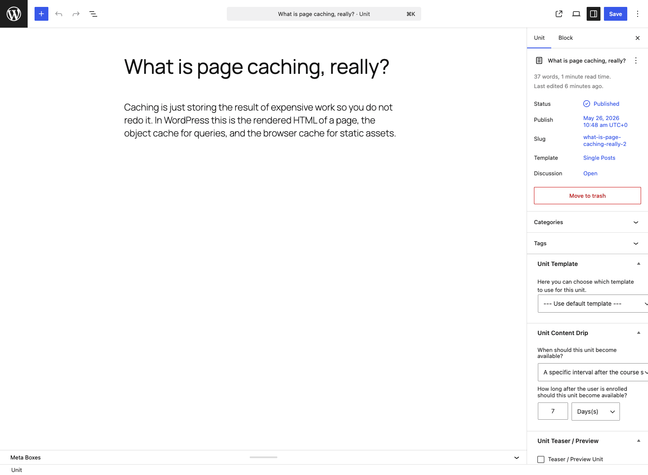Open the Days(s) unit dropdown
The height and width of the screenshot is (475, 648).
click(x=596, y=412)
